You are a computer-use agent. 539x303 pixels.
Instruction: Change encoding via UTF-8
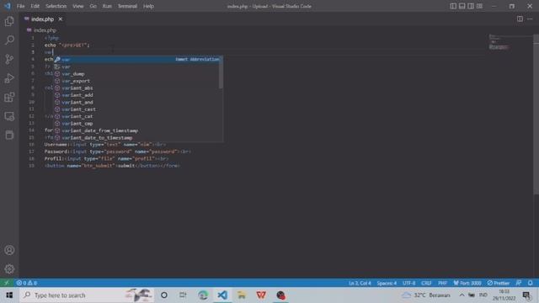(x=408, y=283)
